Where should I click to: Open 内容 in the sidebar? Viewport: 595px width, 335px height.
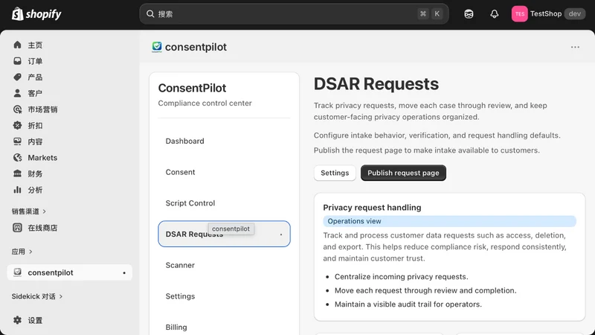(x=35, y=141)
